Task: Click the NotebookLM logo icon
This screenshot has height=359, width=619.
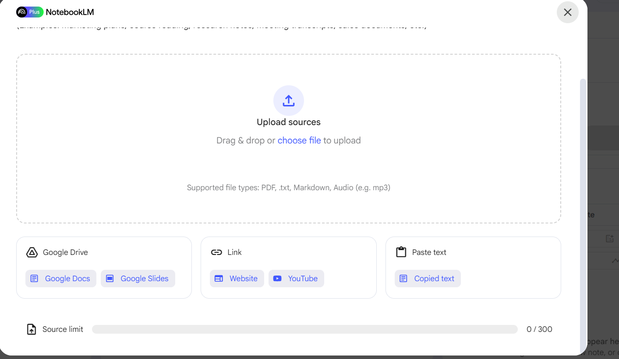Action: tap(22, 12)
